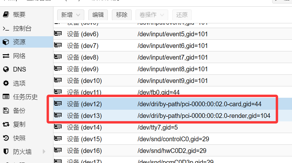Expand the 防火墙 firewall submenu arrow

(x=44, y=152)
